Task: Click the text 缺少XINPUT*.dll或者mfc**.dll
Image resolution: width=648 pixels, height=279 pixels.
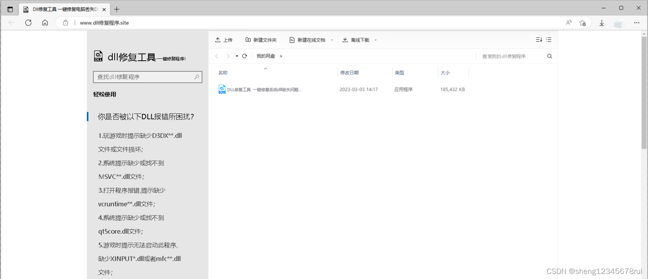Action: 140,259
